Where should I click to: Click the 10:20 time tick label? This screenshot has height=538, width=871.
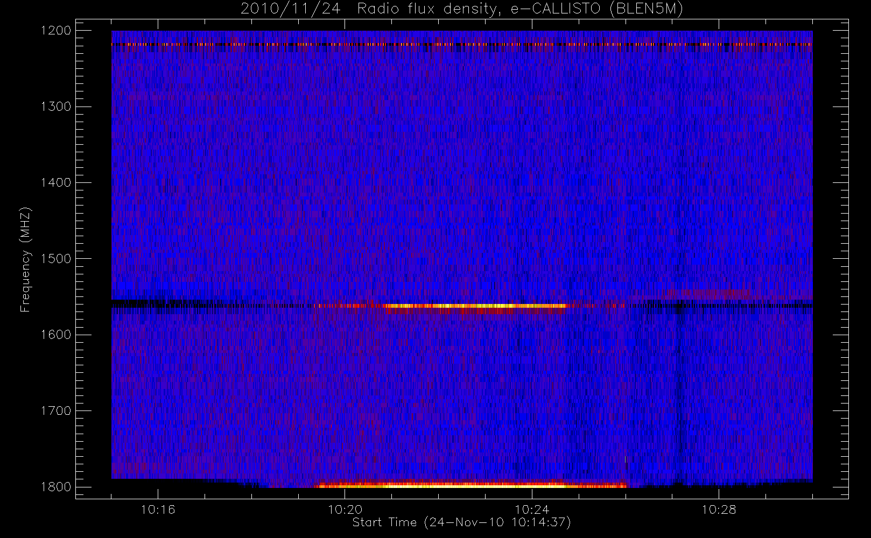(x=345, y=509)
